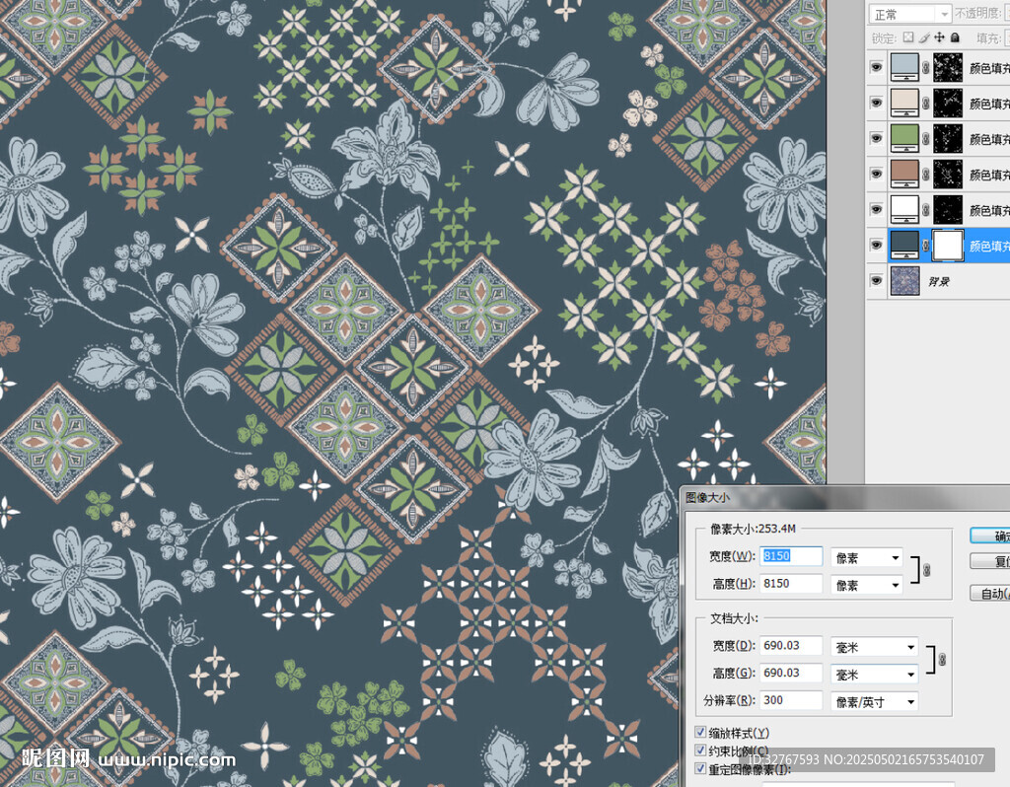Click the lock image pixels brush icon

click(924, 38)
